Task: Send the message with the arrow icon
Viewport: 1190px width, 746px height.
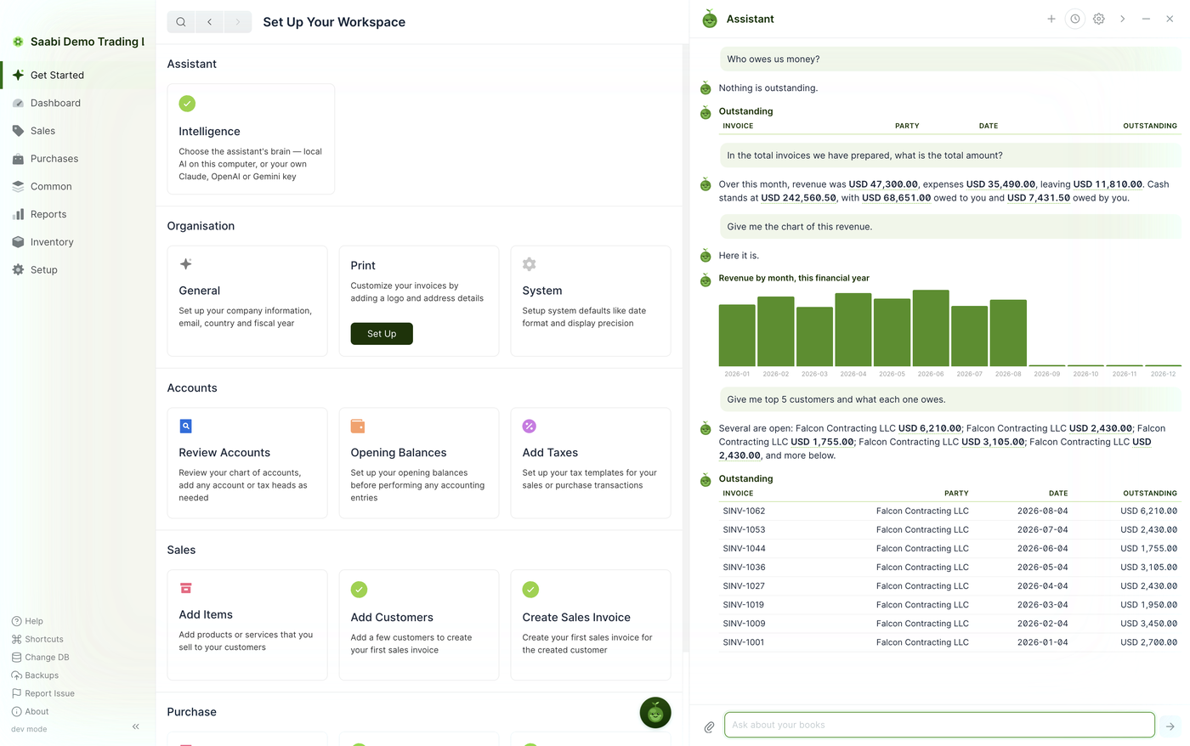Action: (x=1170, y=726)
